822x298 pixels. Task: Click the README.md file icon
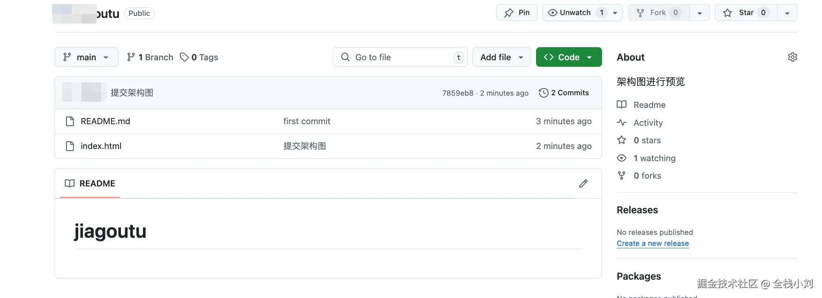pos(70,121)
